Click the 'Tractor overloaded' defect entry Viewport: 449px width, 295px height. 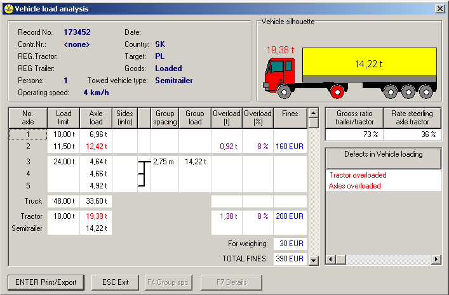pos(358,175)
